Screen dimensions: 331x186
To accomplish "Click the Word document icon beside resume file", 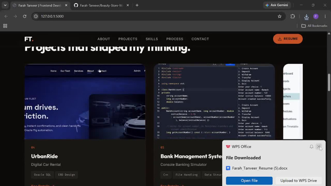I will tap(228, 168).
